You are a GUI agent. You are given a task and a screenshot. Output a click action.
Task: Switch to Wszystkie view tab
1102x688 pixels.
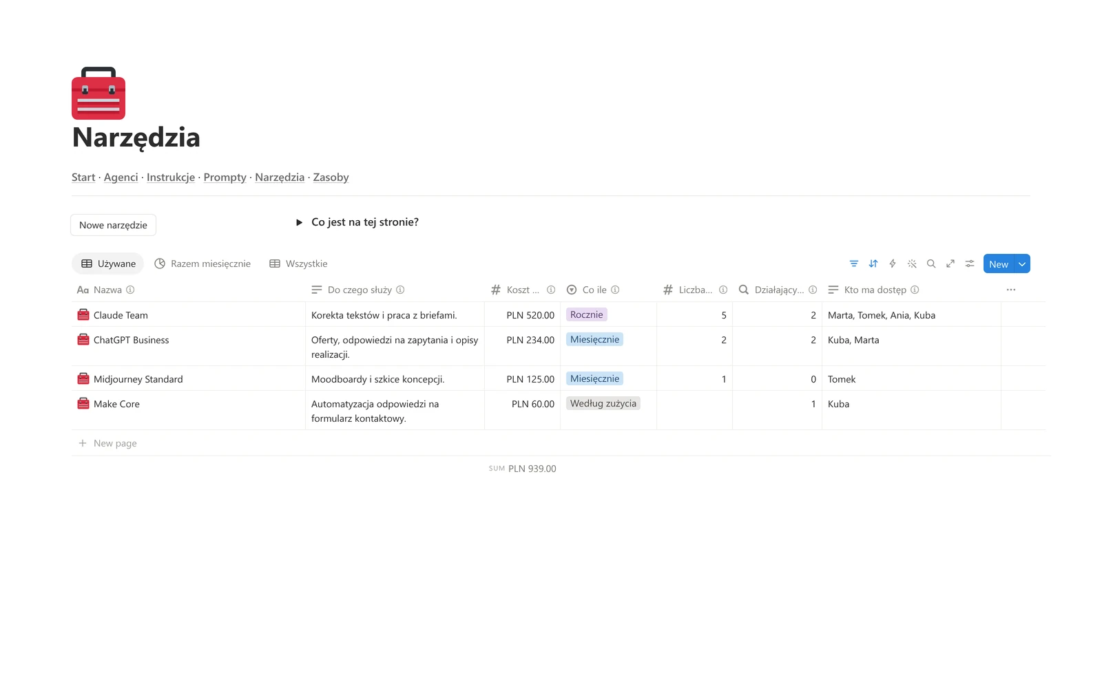(x=298, y=264)
